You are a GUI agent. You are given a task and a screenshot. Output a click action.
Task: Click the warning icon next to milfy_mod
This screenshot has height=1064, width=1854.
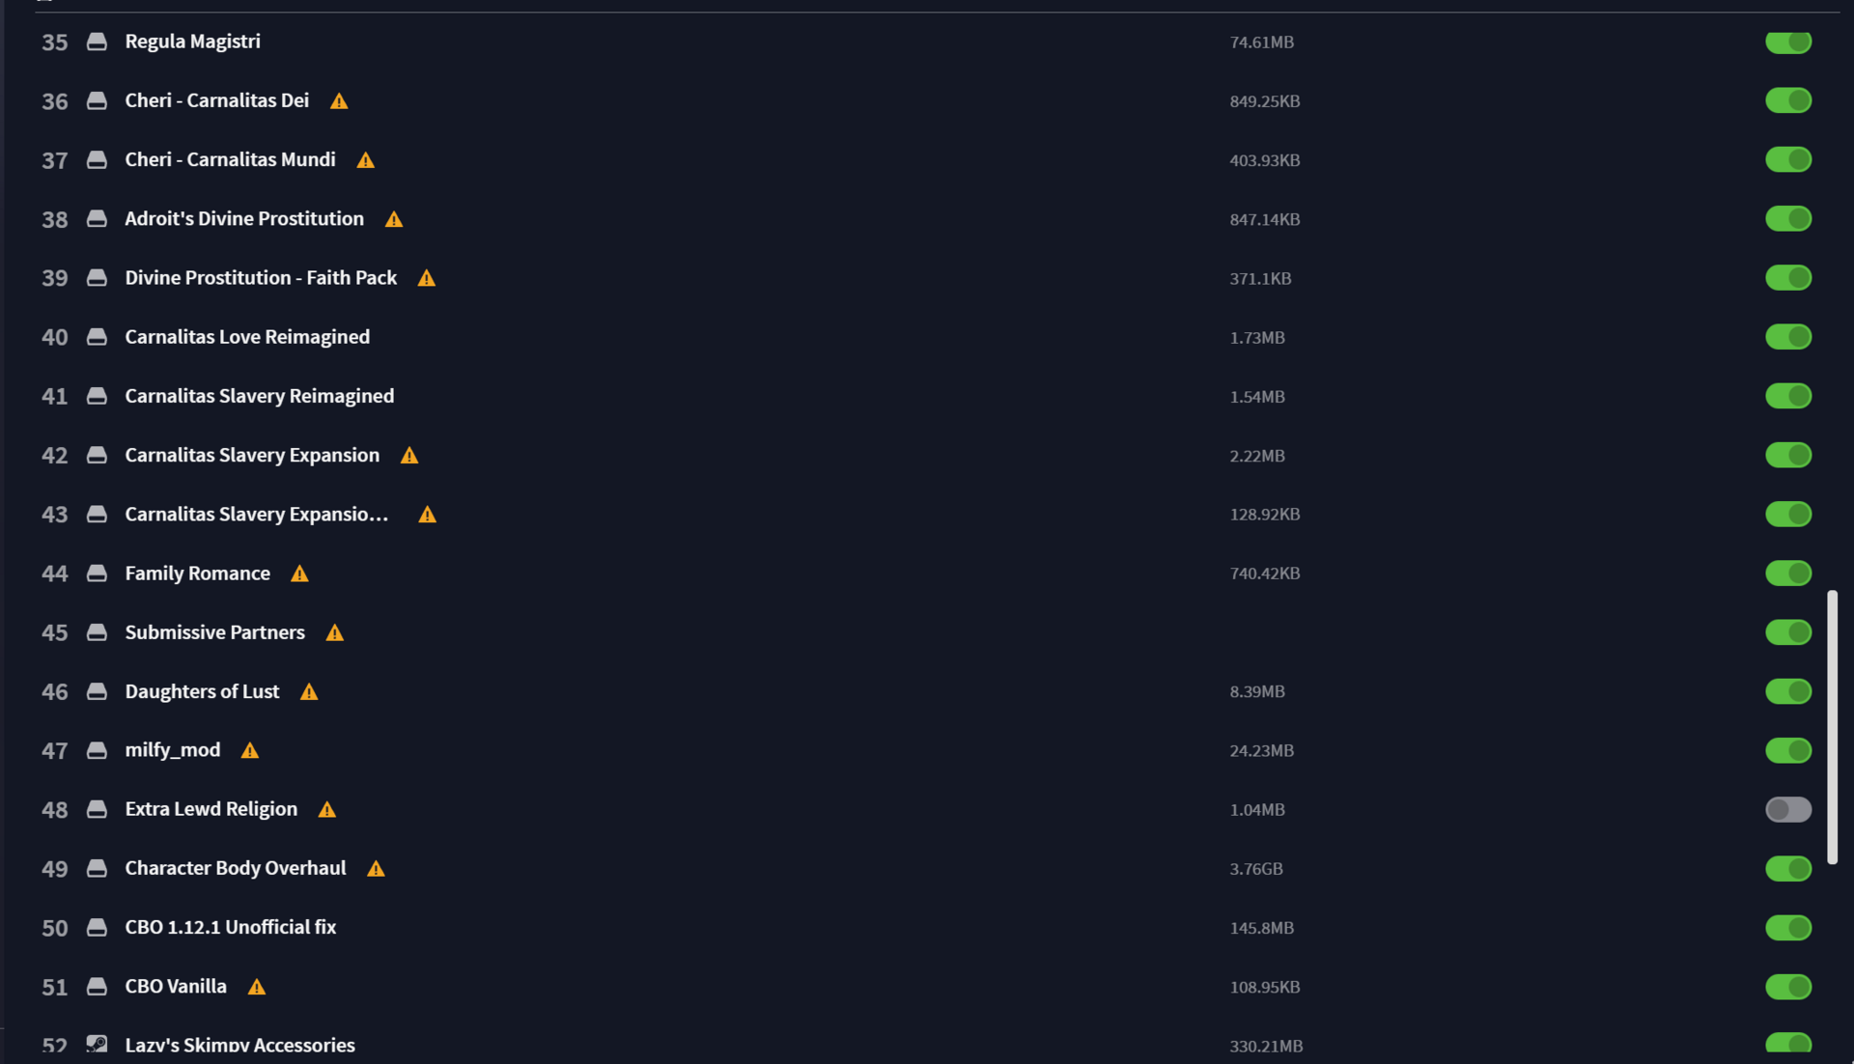tap(250, 750)
